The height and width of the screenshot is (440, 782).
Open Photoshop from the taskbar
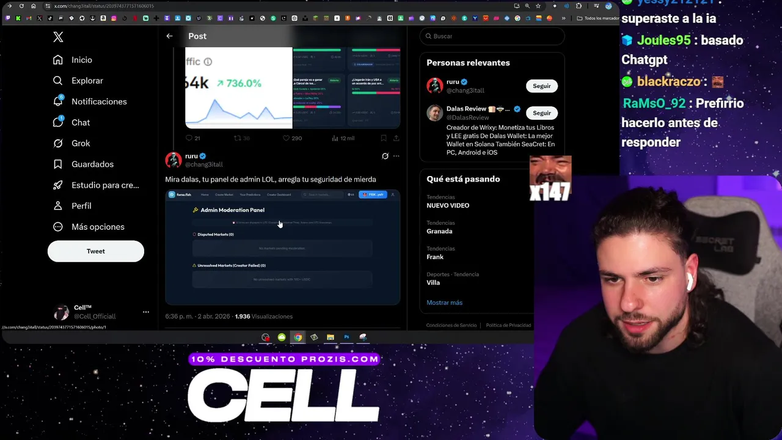pos(346,337)
